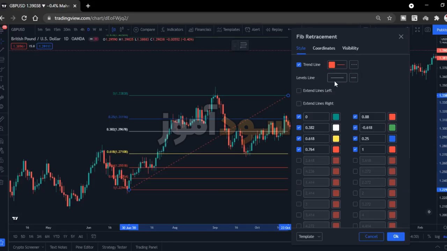
Task: Edit the 0.88 level value field
Action: (x=373, y=117)
